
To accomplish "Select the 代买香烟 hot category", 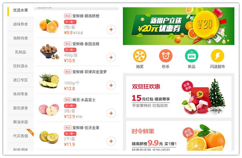I will 20,136.
